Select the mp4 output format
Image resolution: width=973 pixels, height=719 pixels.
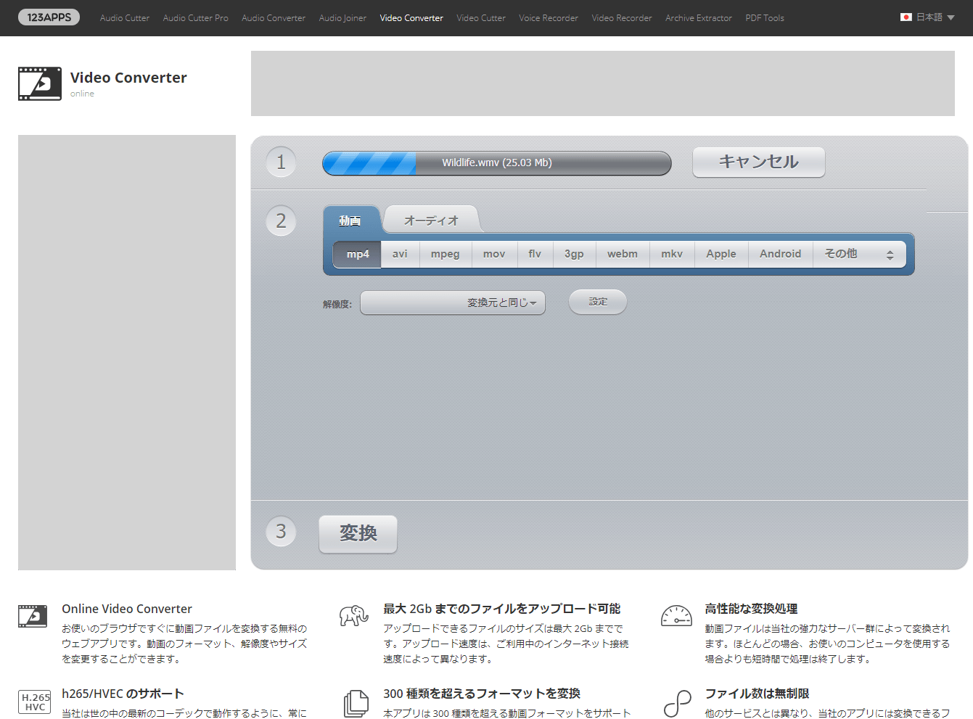[x=358, y=254]
